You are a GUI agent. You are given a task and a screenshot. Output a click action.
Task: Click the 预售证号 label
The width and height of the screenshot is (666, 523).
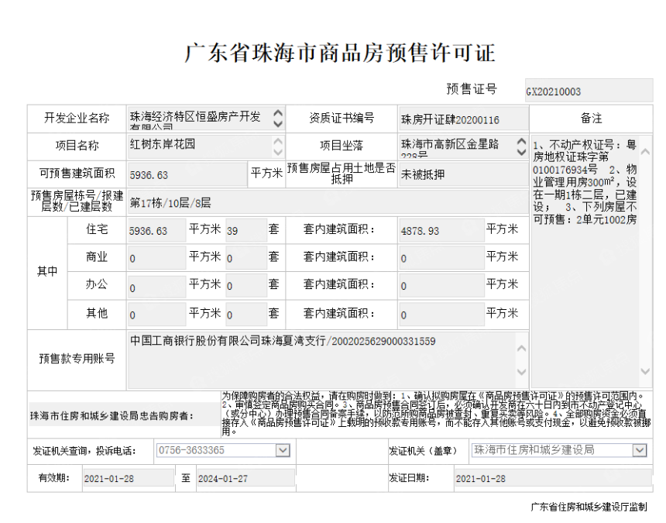pos(472,89)
